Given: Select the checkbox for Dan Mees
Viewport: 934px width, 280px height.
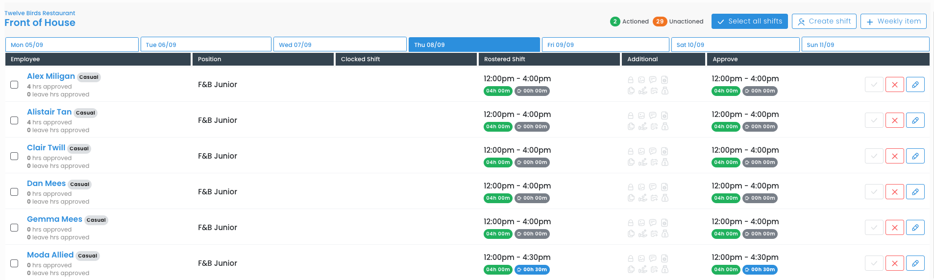Looking at the screenshot, I should 15,192.
